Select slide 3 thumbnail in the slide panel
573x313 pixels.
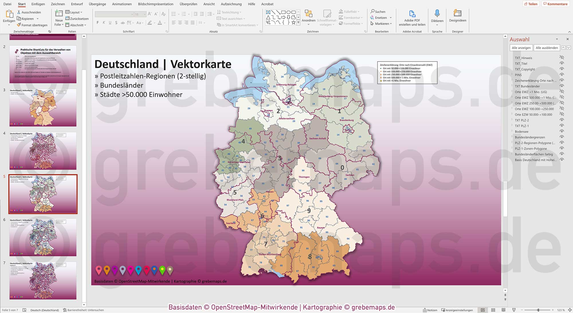[42, 108]
